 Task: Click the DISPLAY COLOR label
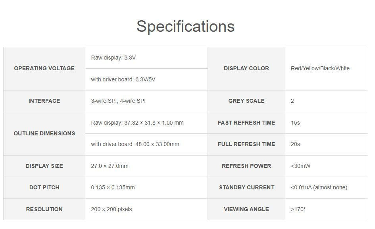pos(246,68)
